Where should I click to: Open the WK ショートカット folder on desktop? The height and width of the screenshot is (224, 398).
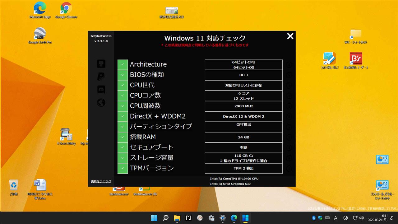click(x=356, y=36)
